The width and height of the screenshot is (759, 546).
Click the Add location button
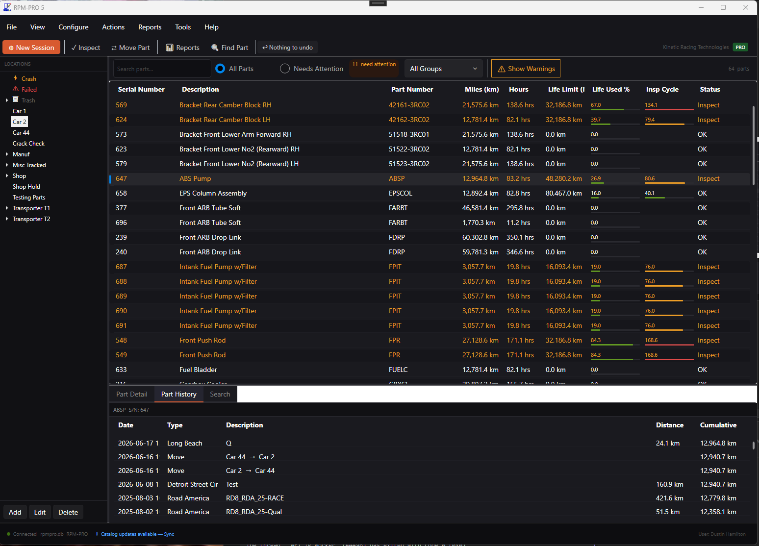pyautogui.click(x=15, y=512)
